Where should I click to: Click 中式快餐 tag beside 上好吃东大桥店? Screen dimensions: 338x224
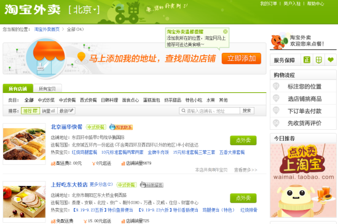coord(127,185)
